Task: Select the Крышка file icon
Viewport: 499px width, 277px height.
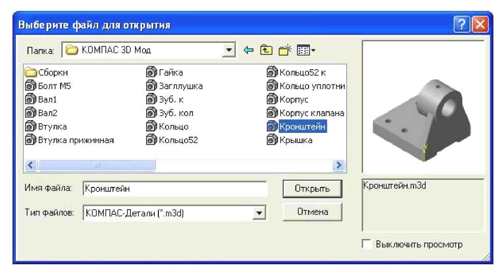Action: coord(272,140)
